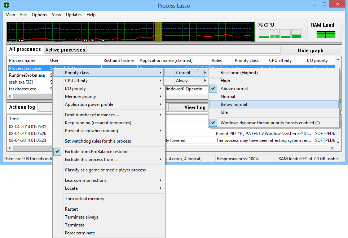Click the first CPU core usage bar
The image size is (348, 238).
tap(264, 34)
